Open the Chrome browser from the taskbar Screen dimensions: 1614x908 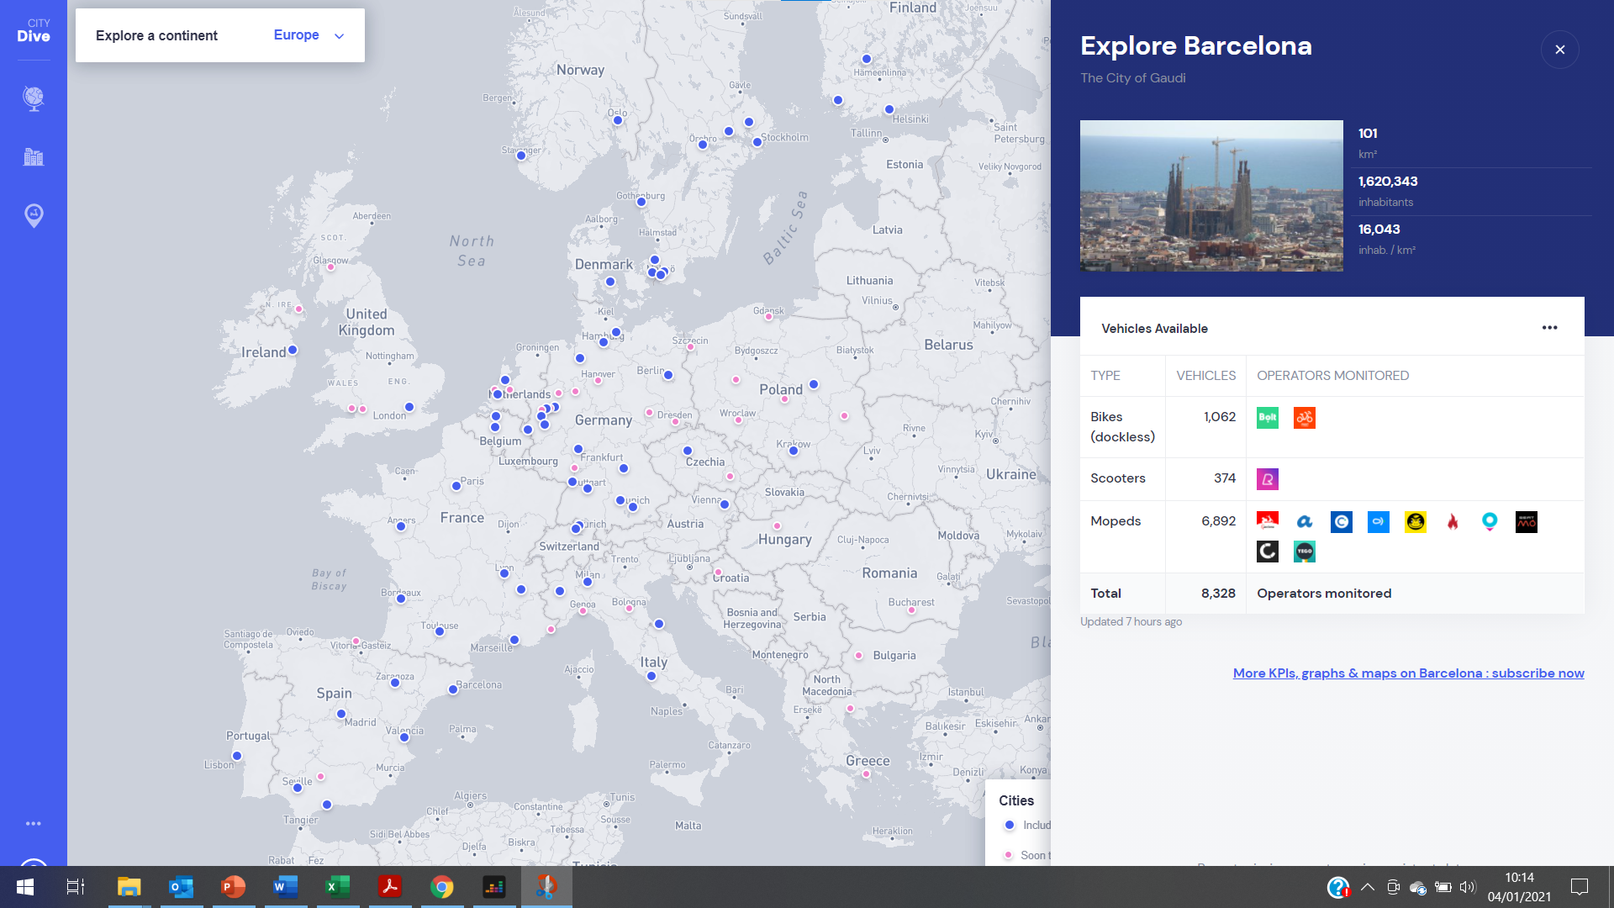pos(441,887)
